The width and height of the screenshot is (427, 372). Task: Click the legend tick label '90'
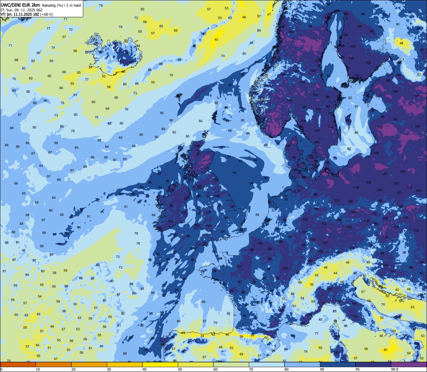point(322,369)
